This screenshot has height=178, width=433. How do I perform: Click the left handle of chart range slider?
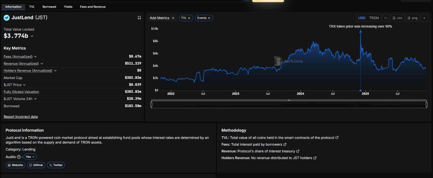pos(151,105)
